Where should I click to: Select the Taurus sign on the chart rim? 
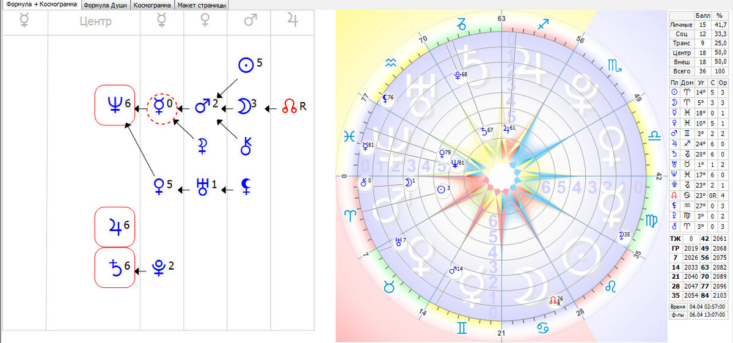point(388,286)
